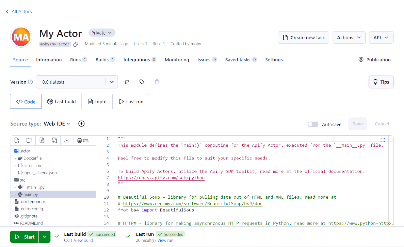Toggle actor visibility from Private
Screen dimensions: 404x247
[102, 33]
